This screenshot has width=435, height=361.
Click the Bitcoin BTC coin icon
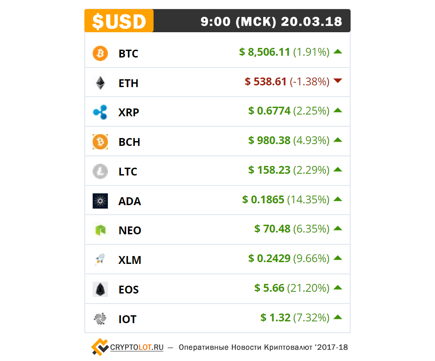(x=100, y=53)
